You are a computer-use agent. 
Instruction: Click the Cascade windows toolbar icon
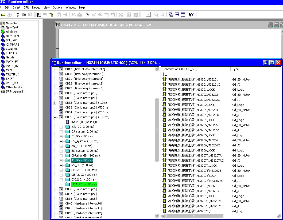170,15
